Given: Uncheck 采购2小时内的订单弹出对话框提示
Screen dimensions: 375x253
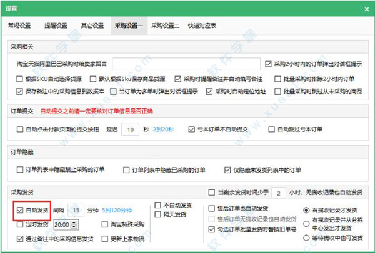Looking at the screenshot, I should coord(269,64).
